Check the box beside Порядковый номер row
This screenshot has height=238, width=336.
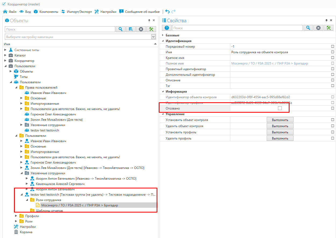coord(333,46)
